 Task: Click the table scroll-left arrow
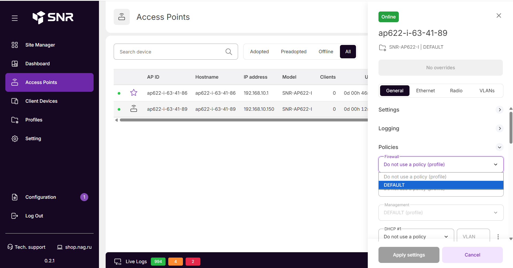click(x=116, y=120)
